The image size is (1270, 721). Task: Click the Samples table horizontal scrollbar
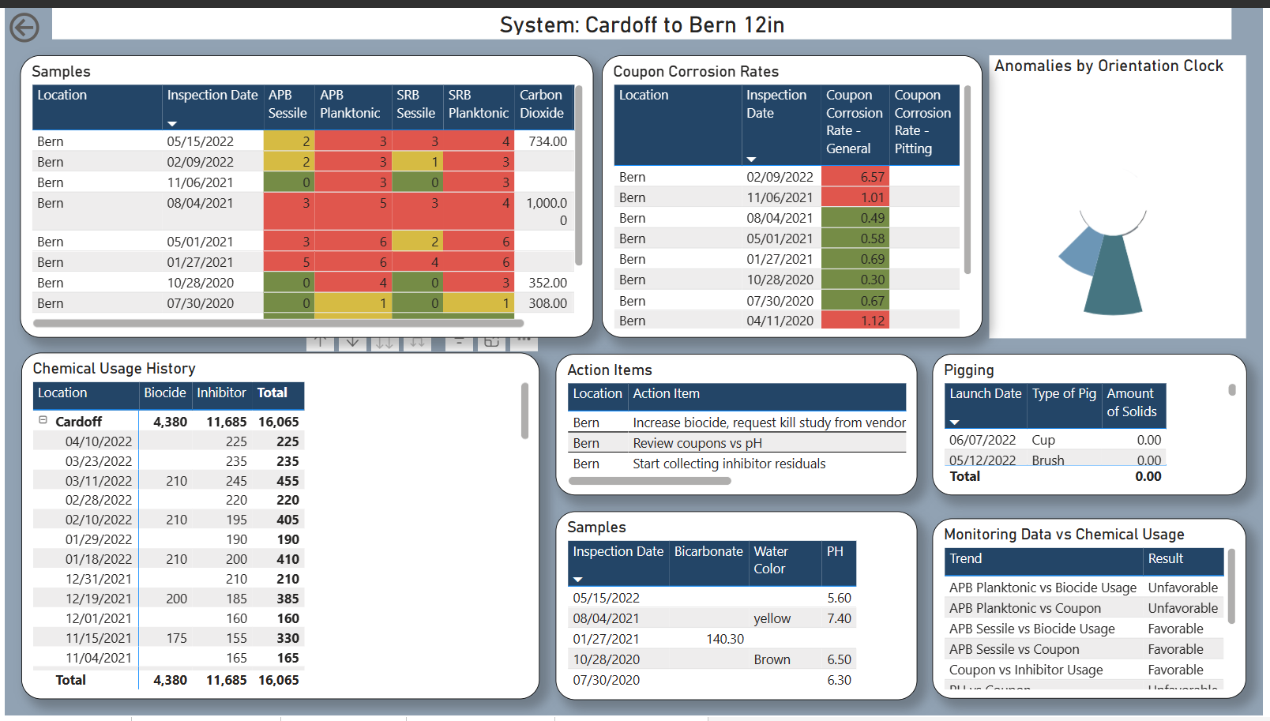(x=278, y=323)
